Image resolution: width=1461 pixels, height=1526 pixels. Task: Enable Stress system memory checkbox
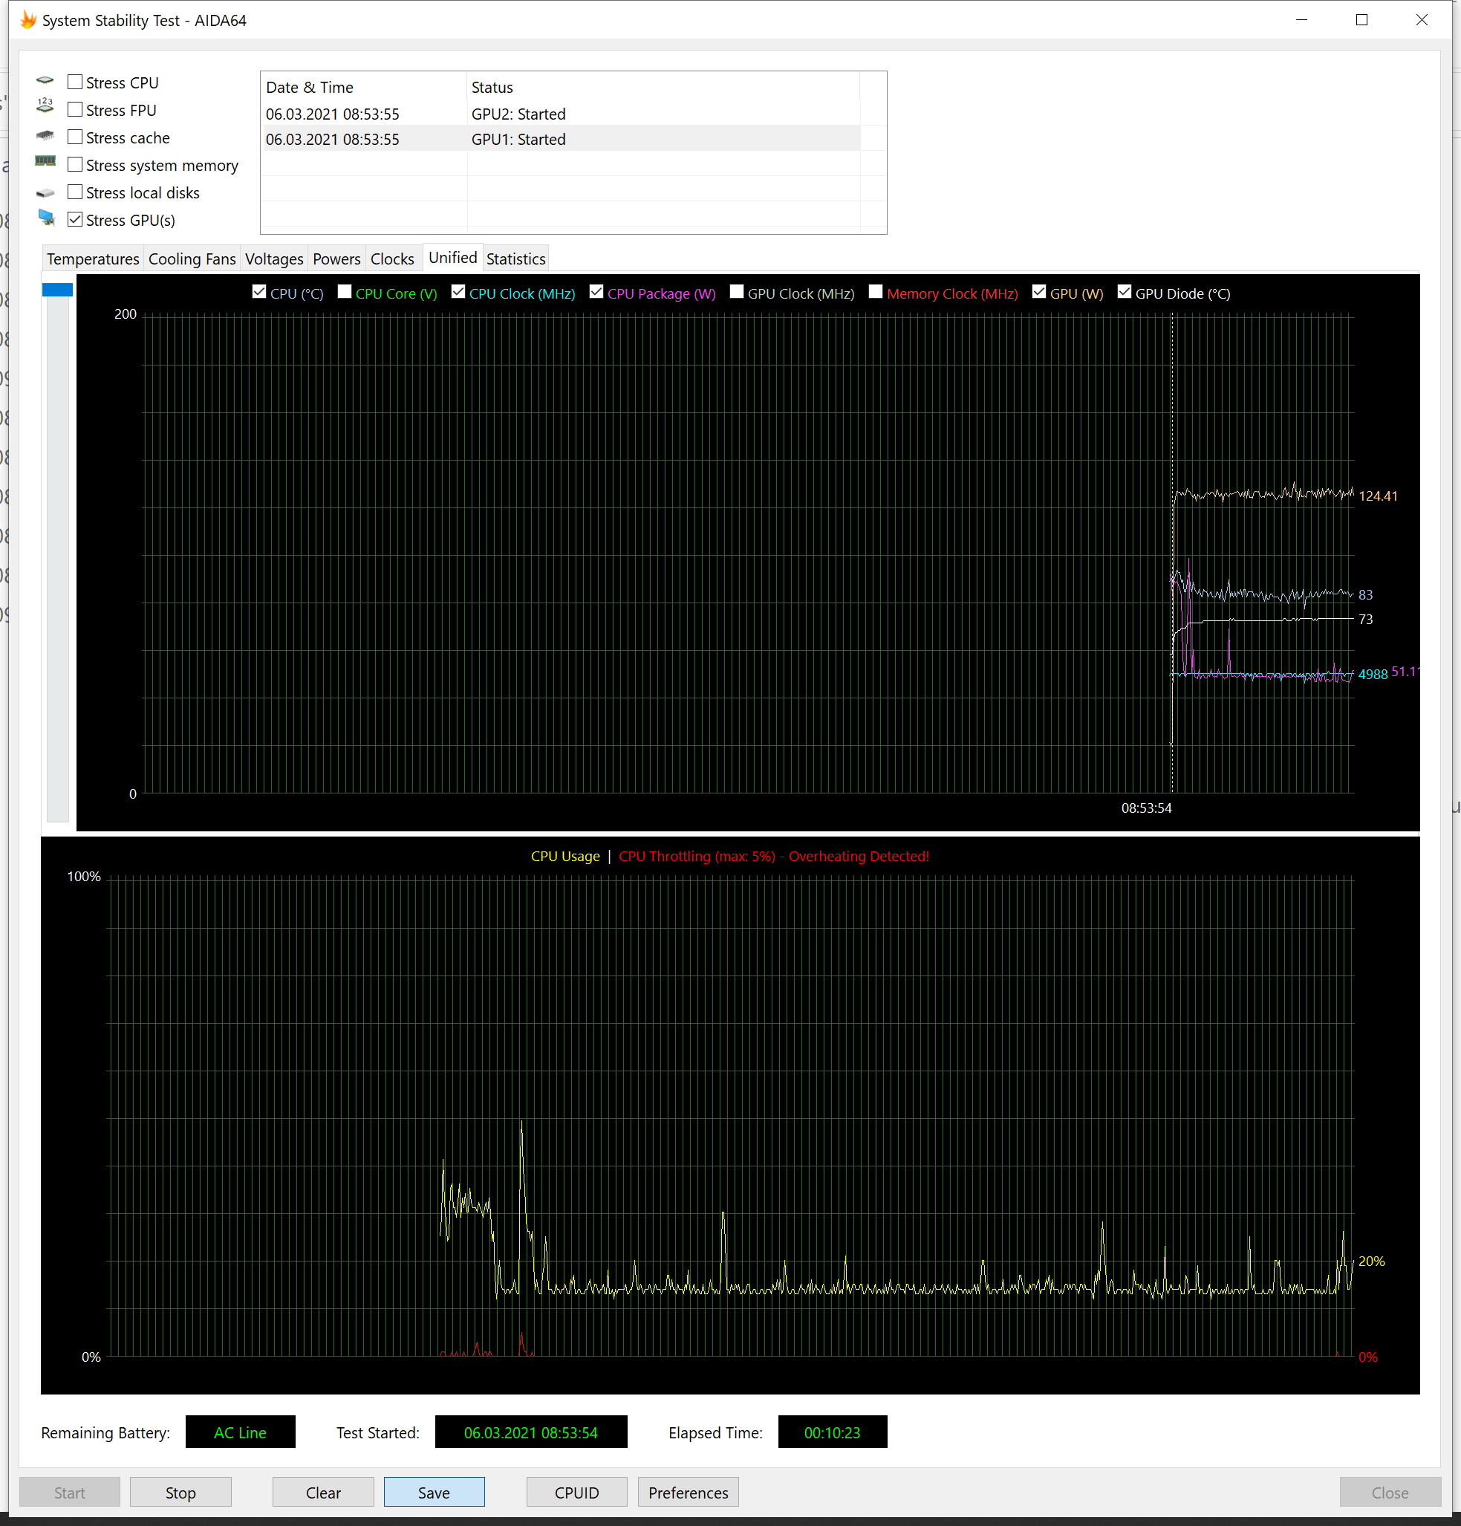76,164
